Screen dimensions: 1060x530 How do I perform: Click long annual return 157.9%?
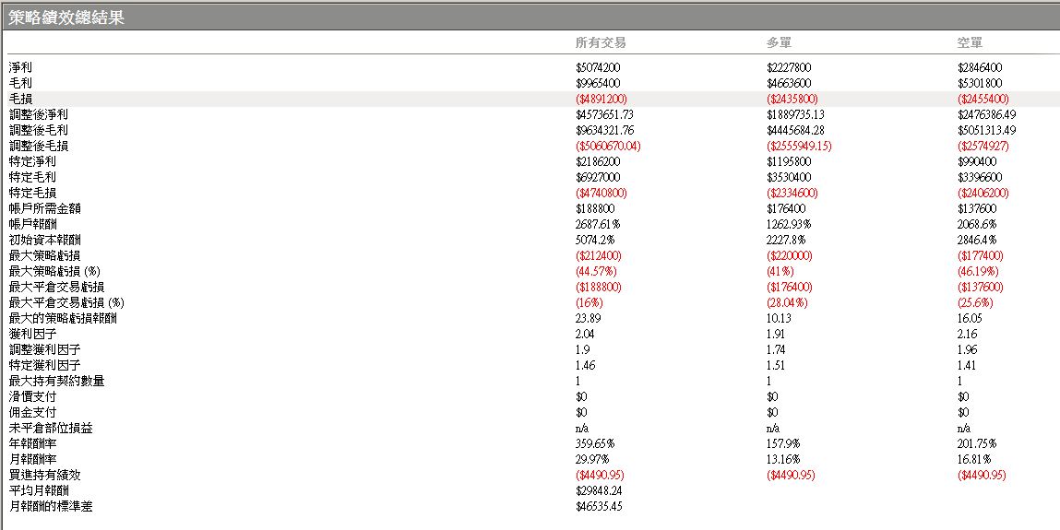[783, 443]
